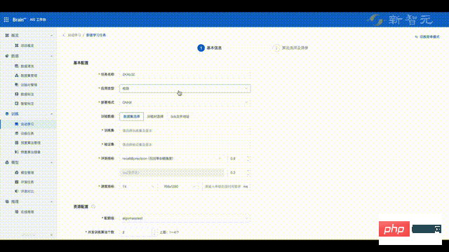Open the apps grid icon beside Brain++
This screenshot has width=449, height=252.
coord(6,20)
